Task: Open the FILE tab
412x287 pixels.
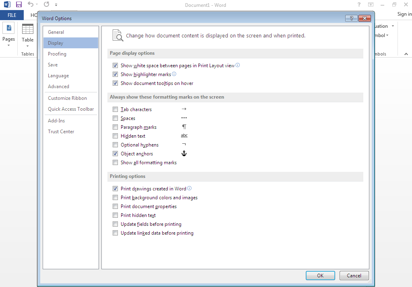Action: [12, 15]
